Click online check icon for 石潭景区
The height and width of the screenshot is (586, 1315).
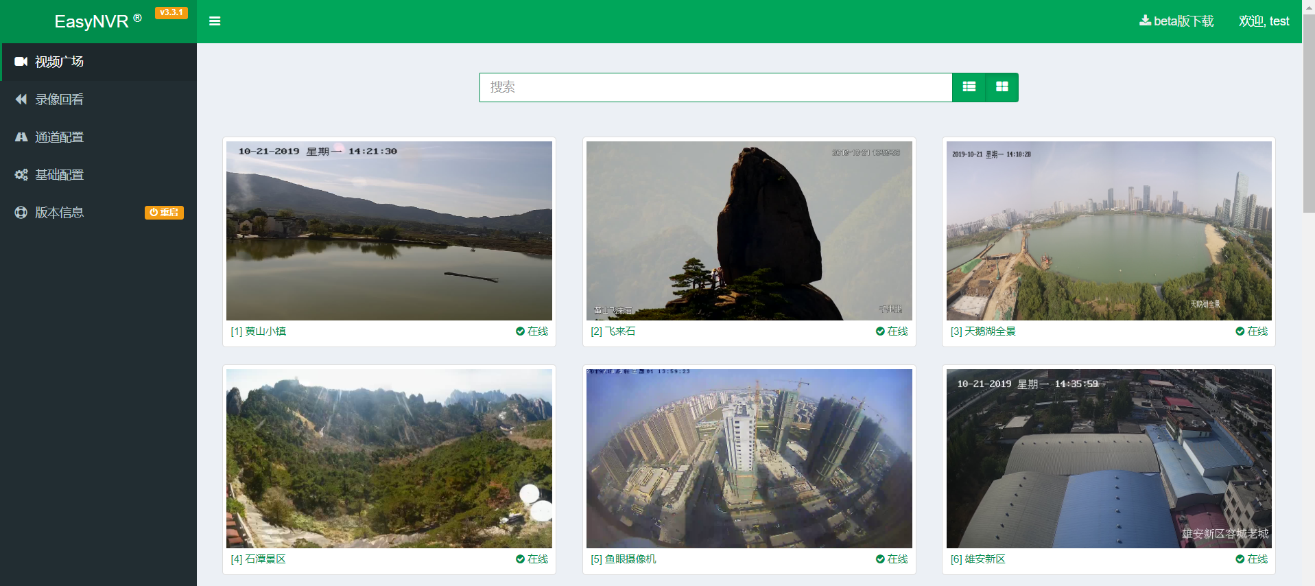(520, 559)
